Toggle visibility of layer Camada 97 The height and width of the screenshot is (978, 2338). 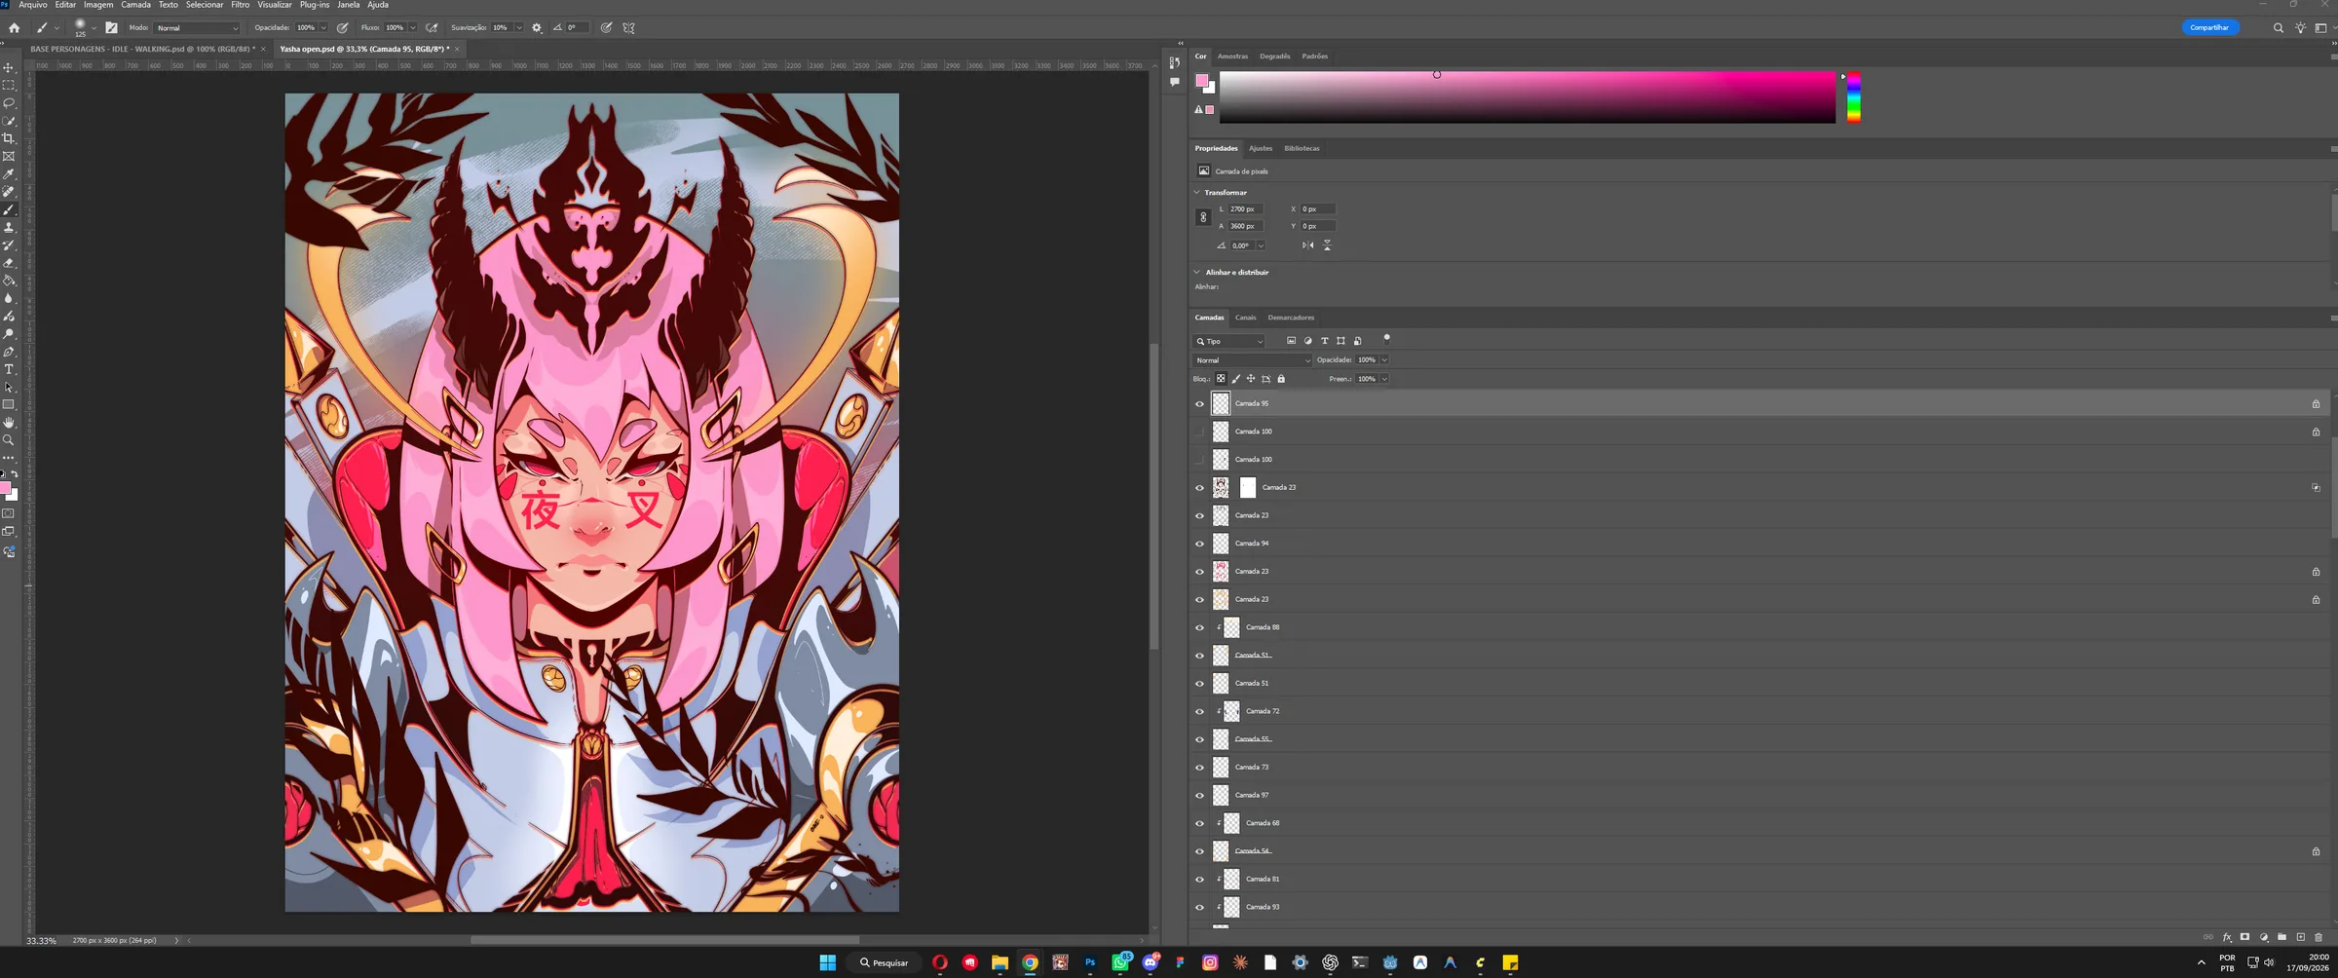click(1200, 795)
